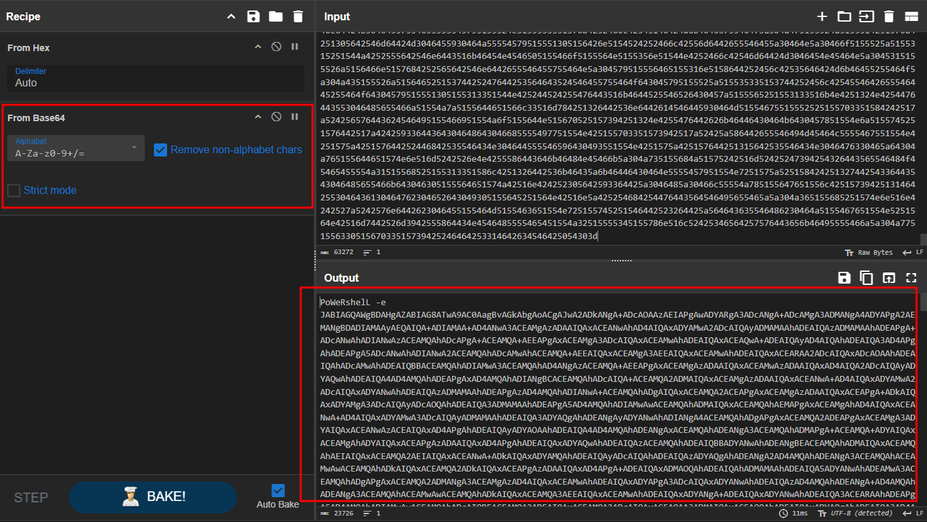Uncheck Remove non-alphabet chars
The height and width of the screenshot is (522, 927).
(161, 150)
